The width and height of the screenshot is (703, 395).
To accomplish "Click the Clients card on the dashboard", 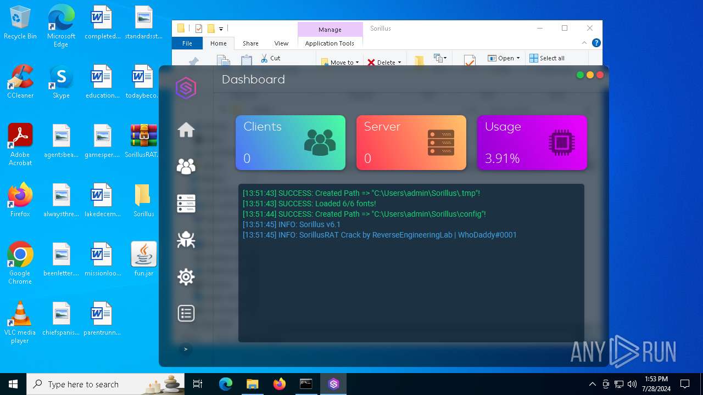I will click(x=291, y=143).
